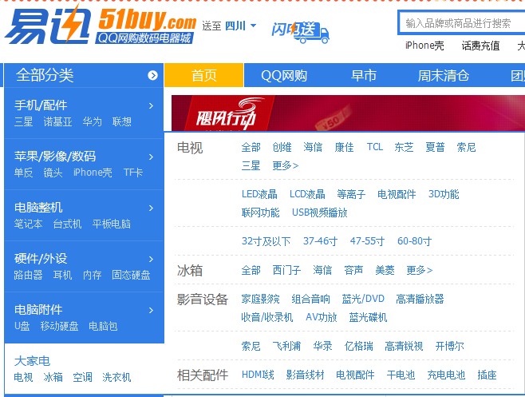Click the iPhone壳 hot search link
This screenshot has width=525, height=397.
(424, 46)
